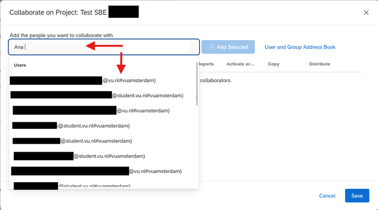Image resolution: width=378 pixels, height=210 pixels.
Task: Click the Distribute column header
Action: pos(319,64)
